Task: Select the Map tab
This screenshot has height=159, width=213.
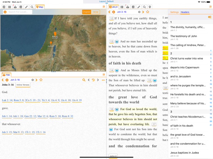Action: pos(40,7)
